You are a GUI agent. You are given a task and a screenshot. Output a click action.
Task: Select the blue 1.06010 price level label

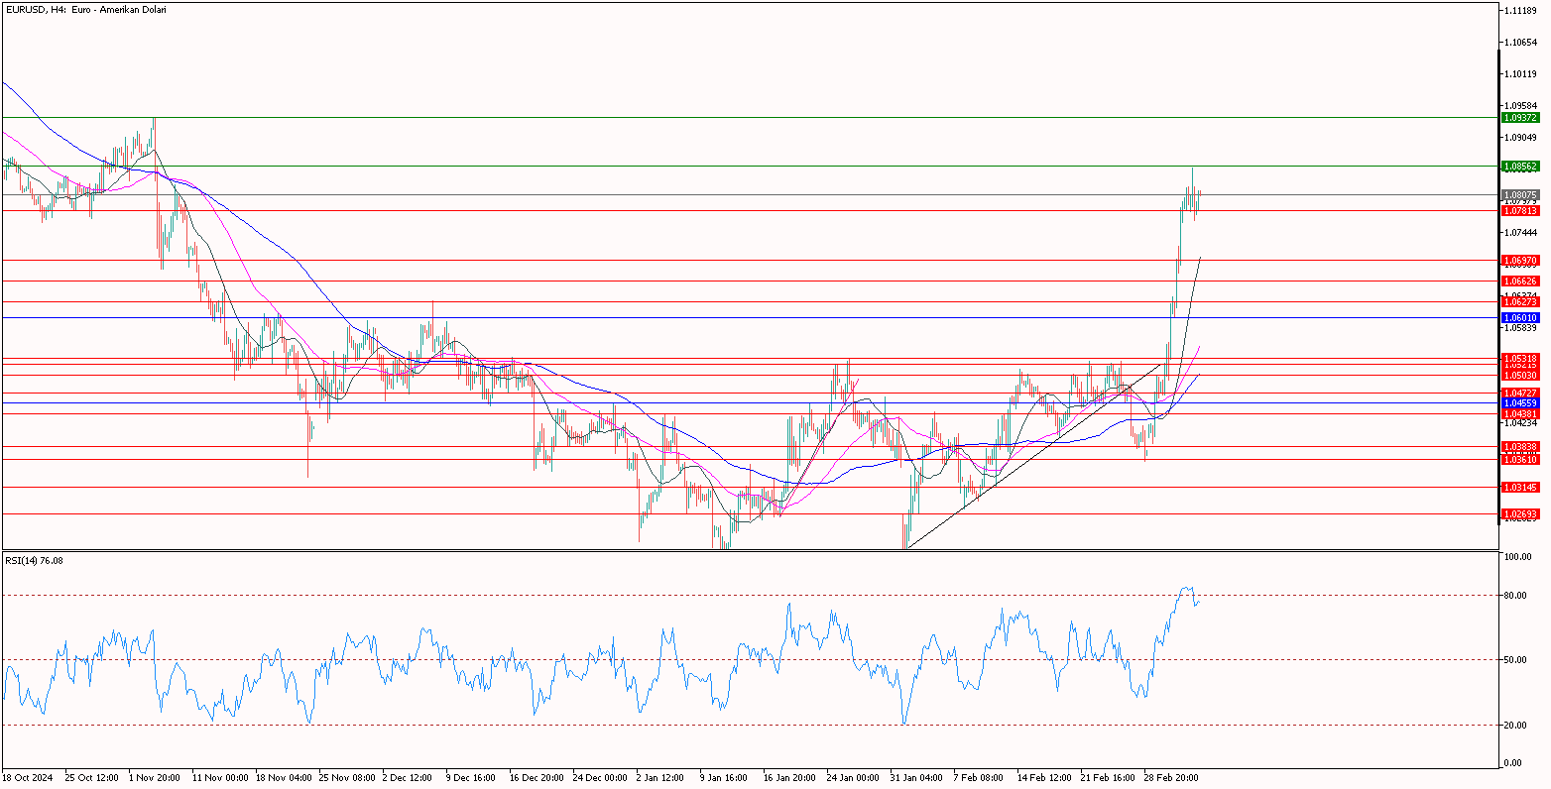coord(1520,317)
